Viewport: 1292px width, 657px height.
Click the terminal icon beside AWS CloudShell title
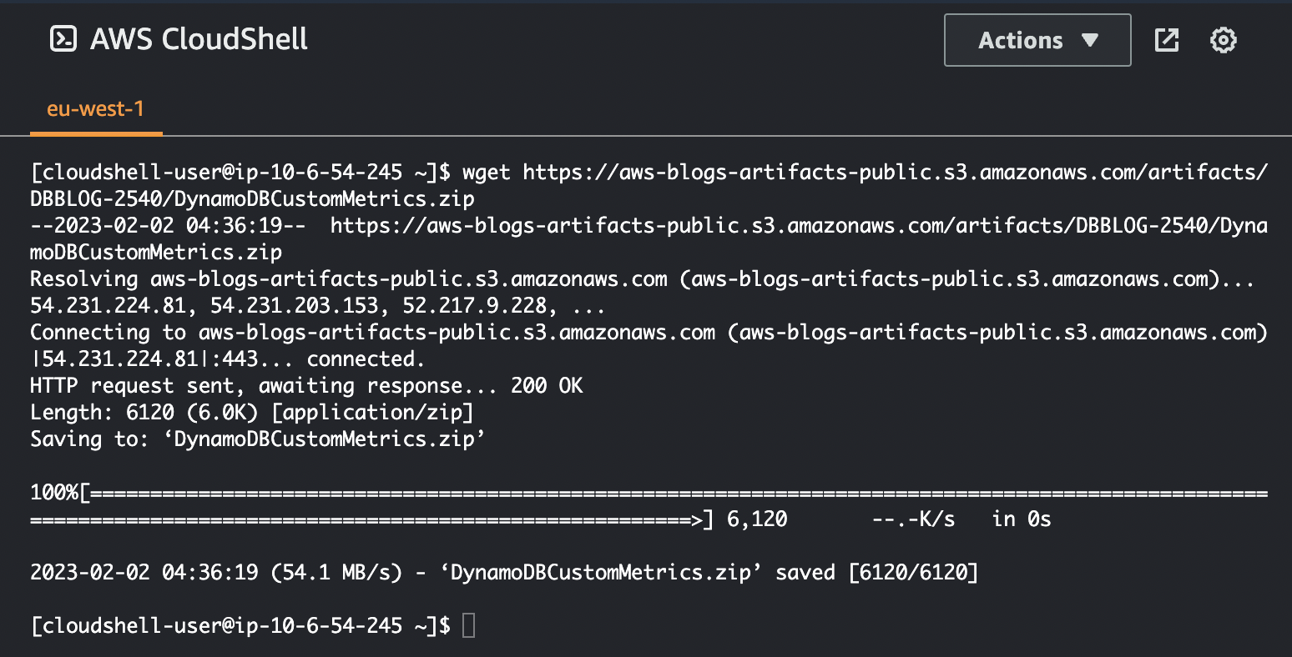click(62, 39)
